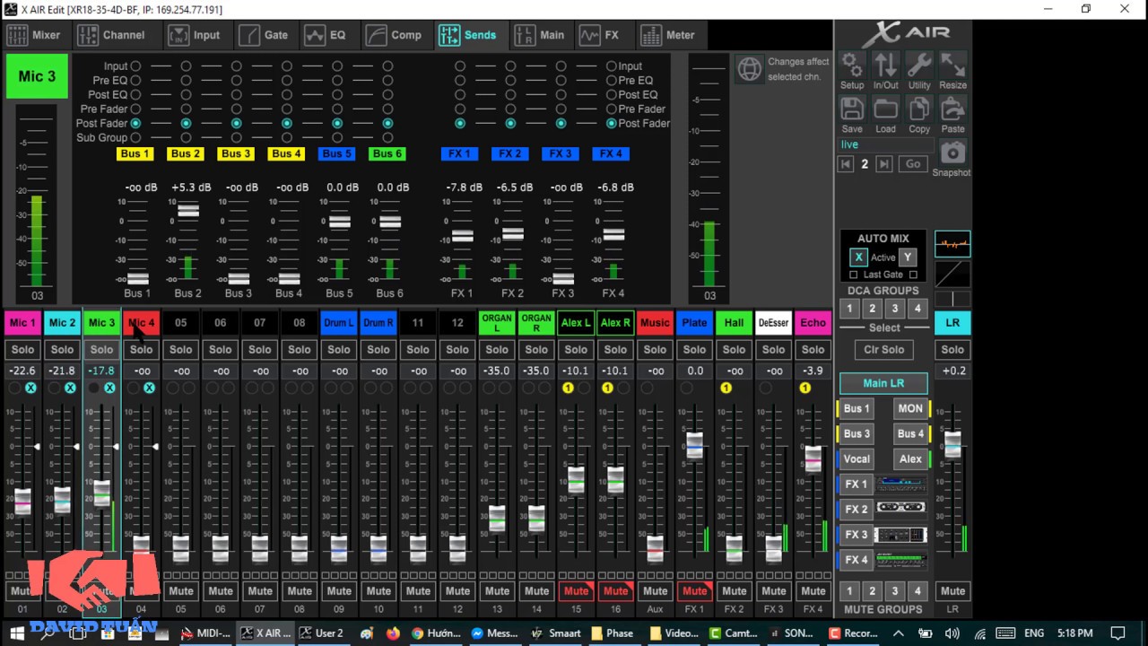Image resolution: width=1148 pixels, height=646 pixels.
Task: Open the EQ tab
Action: [326, 35]
